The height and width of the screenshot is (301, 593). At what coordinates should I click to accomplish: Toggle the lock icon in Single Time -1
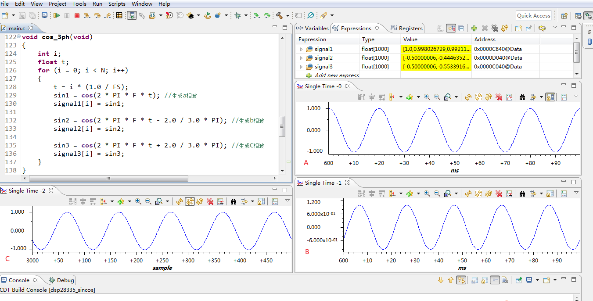[550, 193]
